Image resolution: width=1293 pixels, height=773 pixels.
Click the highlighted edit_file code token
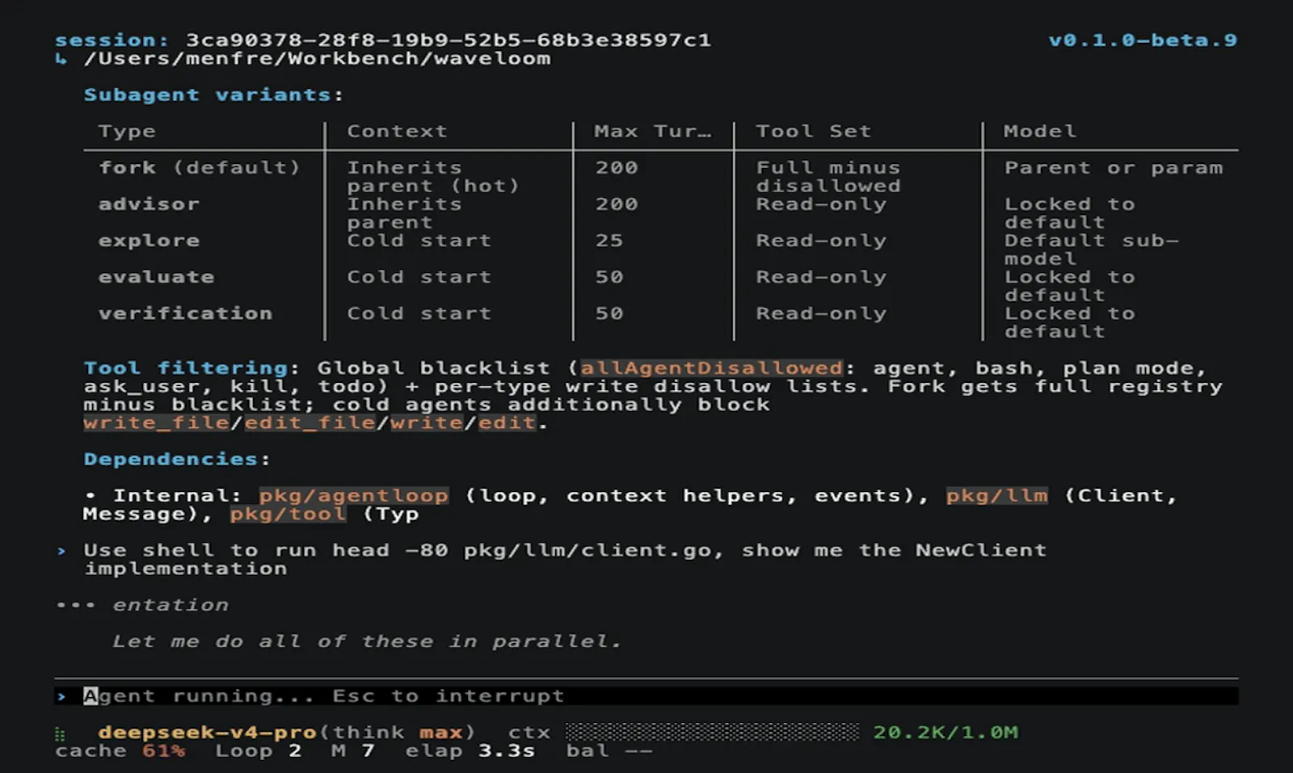[x=310, y=422]
